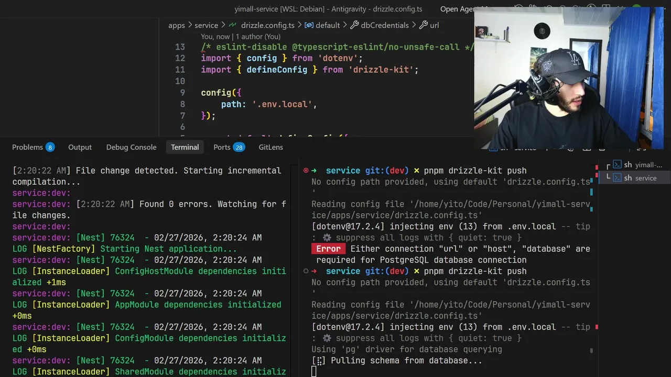Click the gray running-command decoration circle
This screenshot has width=671, height=377.
pyautogui.click(x=306, y=271)
